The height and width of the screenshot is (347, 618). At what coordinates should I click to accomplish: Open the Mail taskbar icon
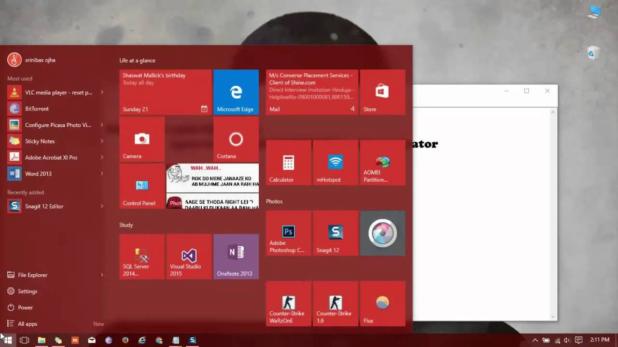(92, 340)
